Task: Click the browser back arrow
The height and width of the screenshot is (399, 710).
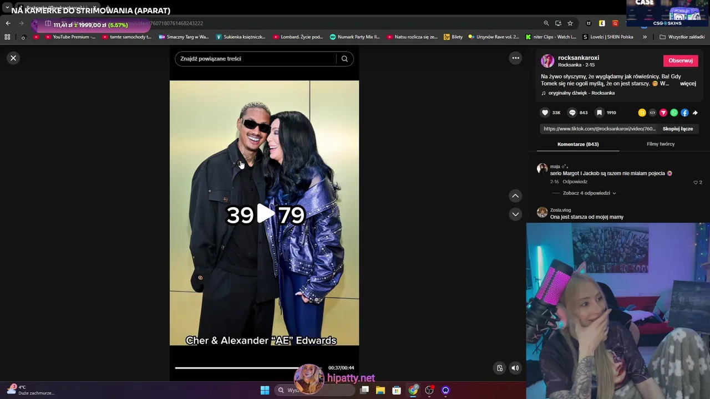Action: pyautogui.click(x=8, y=23)
